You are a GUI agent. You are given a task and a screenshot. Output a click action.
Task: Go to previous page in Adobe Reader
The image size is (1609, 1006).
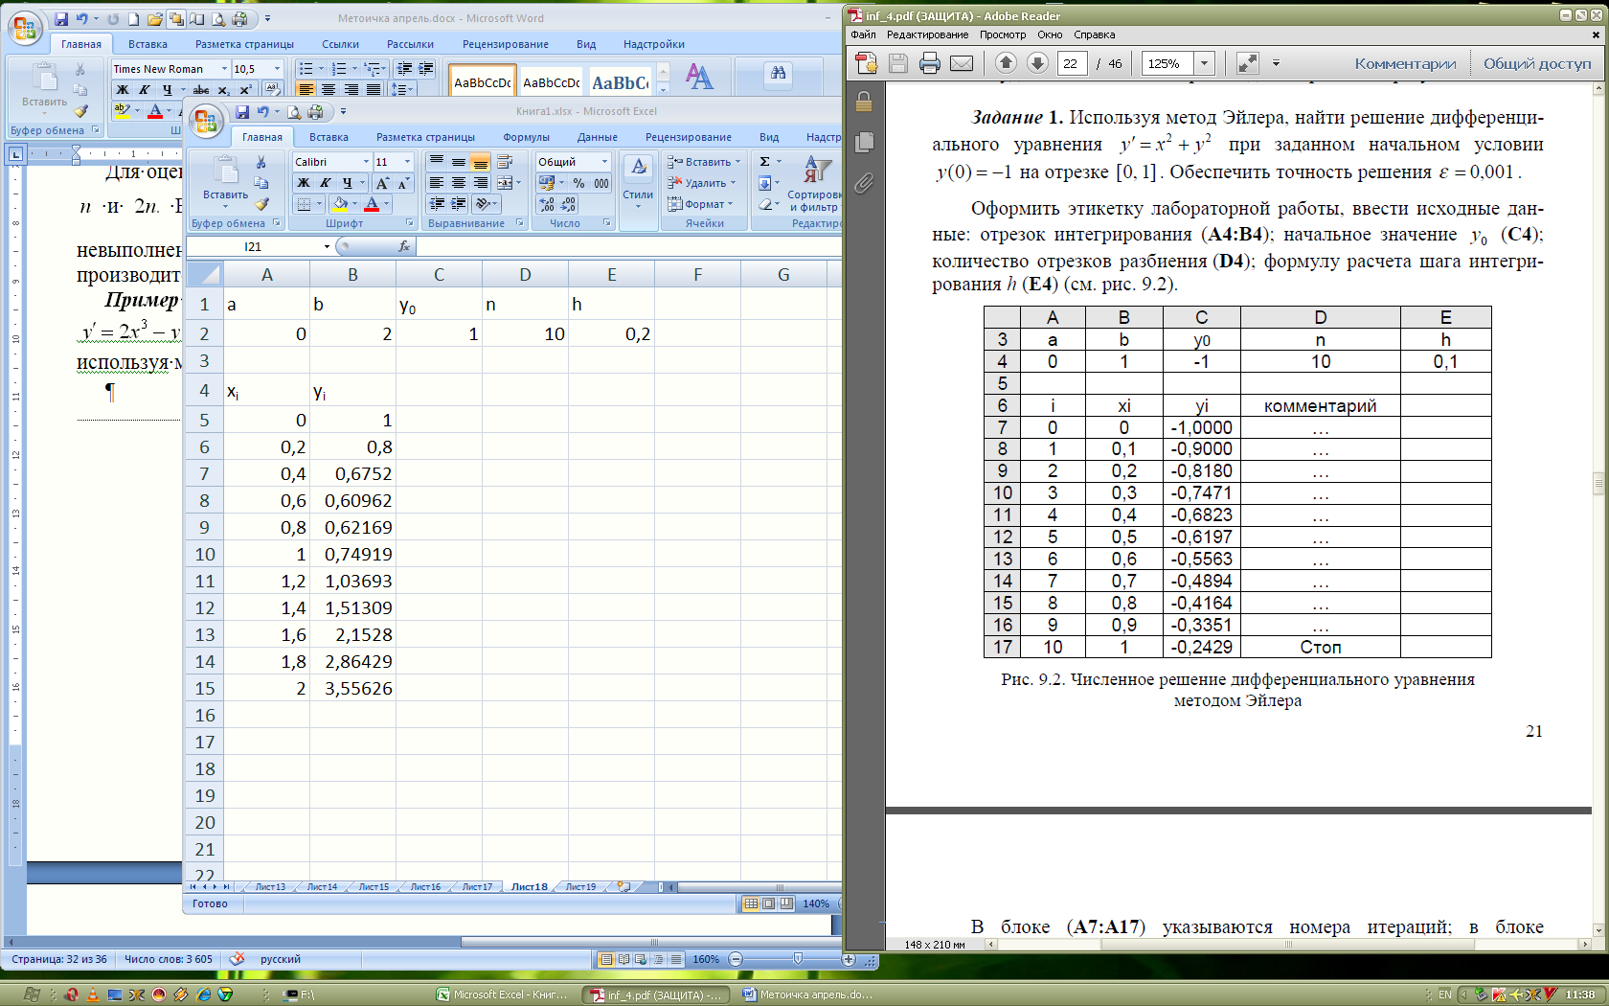(x=1006, y=63)
